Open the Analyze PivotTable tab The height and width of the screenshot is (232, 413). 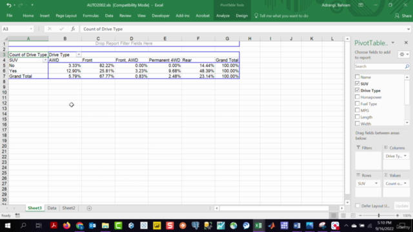click(x=223, y=15)
